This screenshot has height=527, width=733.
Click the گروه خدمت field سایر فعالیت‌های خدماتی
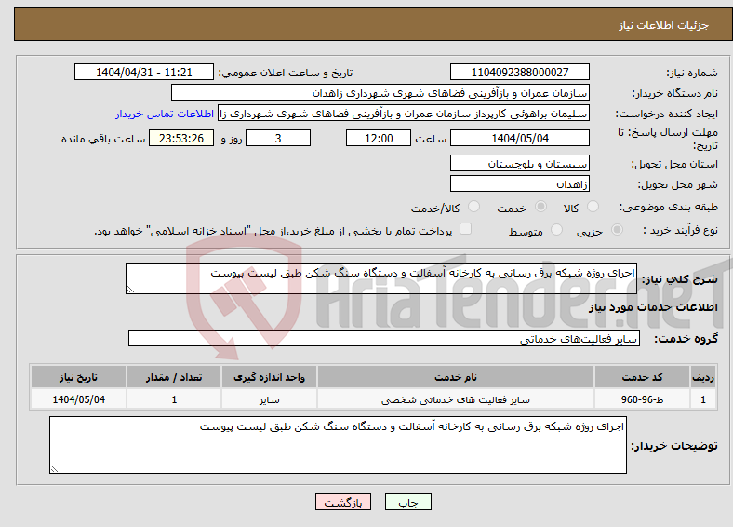(x=384, y=338)
